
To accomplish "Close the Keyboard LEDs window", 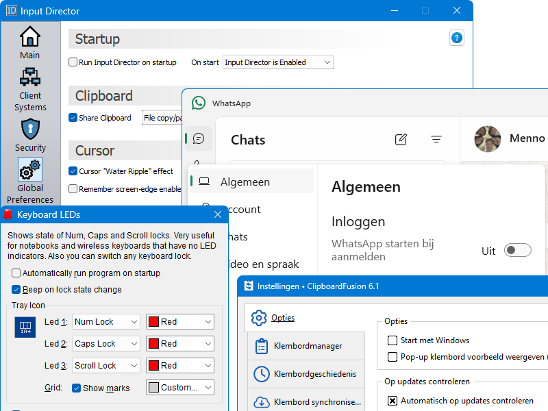I will pyautogui.click(x=218, y=214).
